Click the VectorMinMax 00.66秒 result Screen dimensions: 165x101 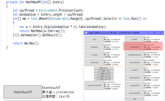click(111, 89)
